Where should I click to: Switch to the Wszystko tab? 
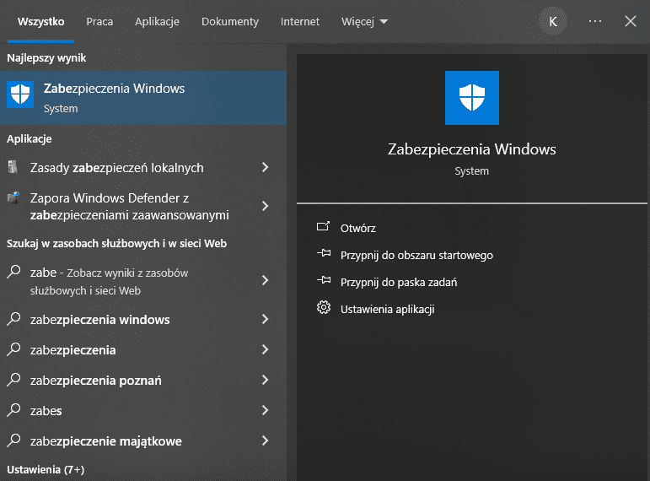(x=40, y=22)
